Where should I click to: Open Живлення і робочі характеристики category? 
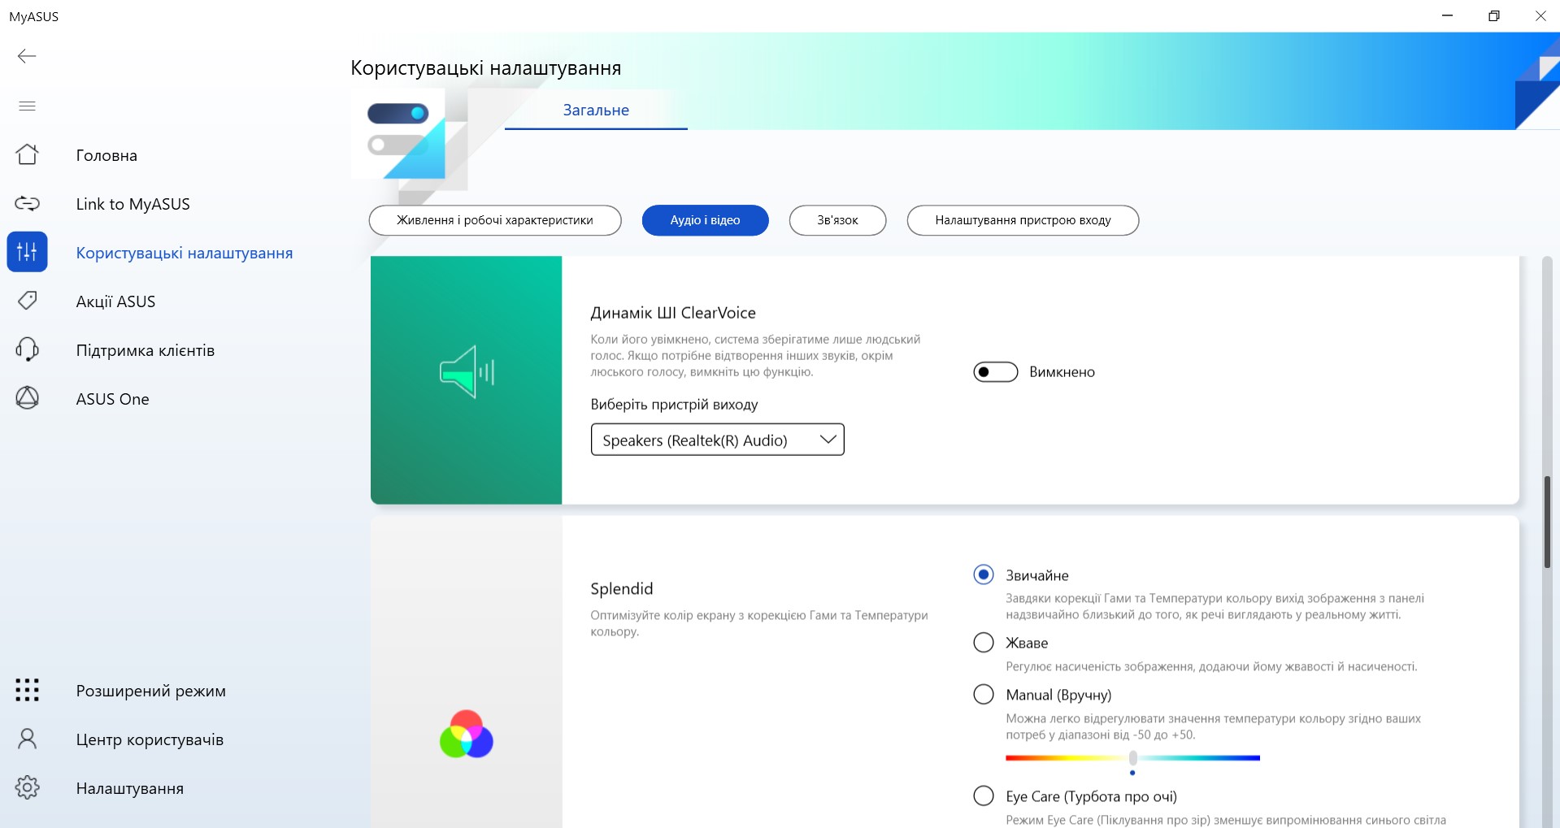click(494, 220)
